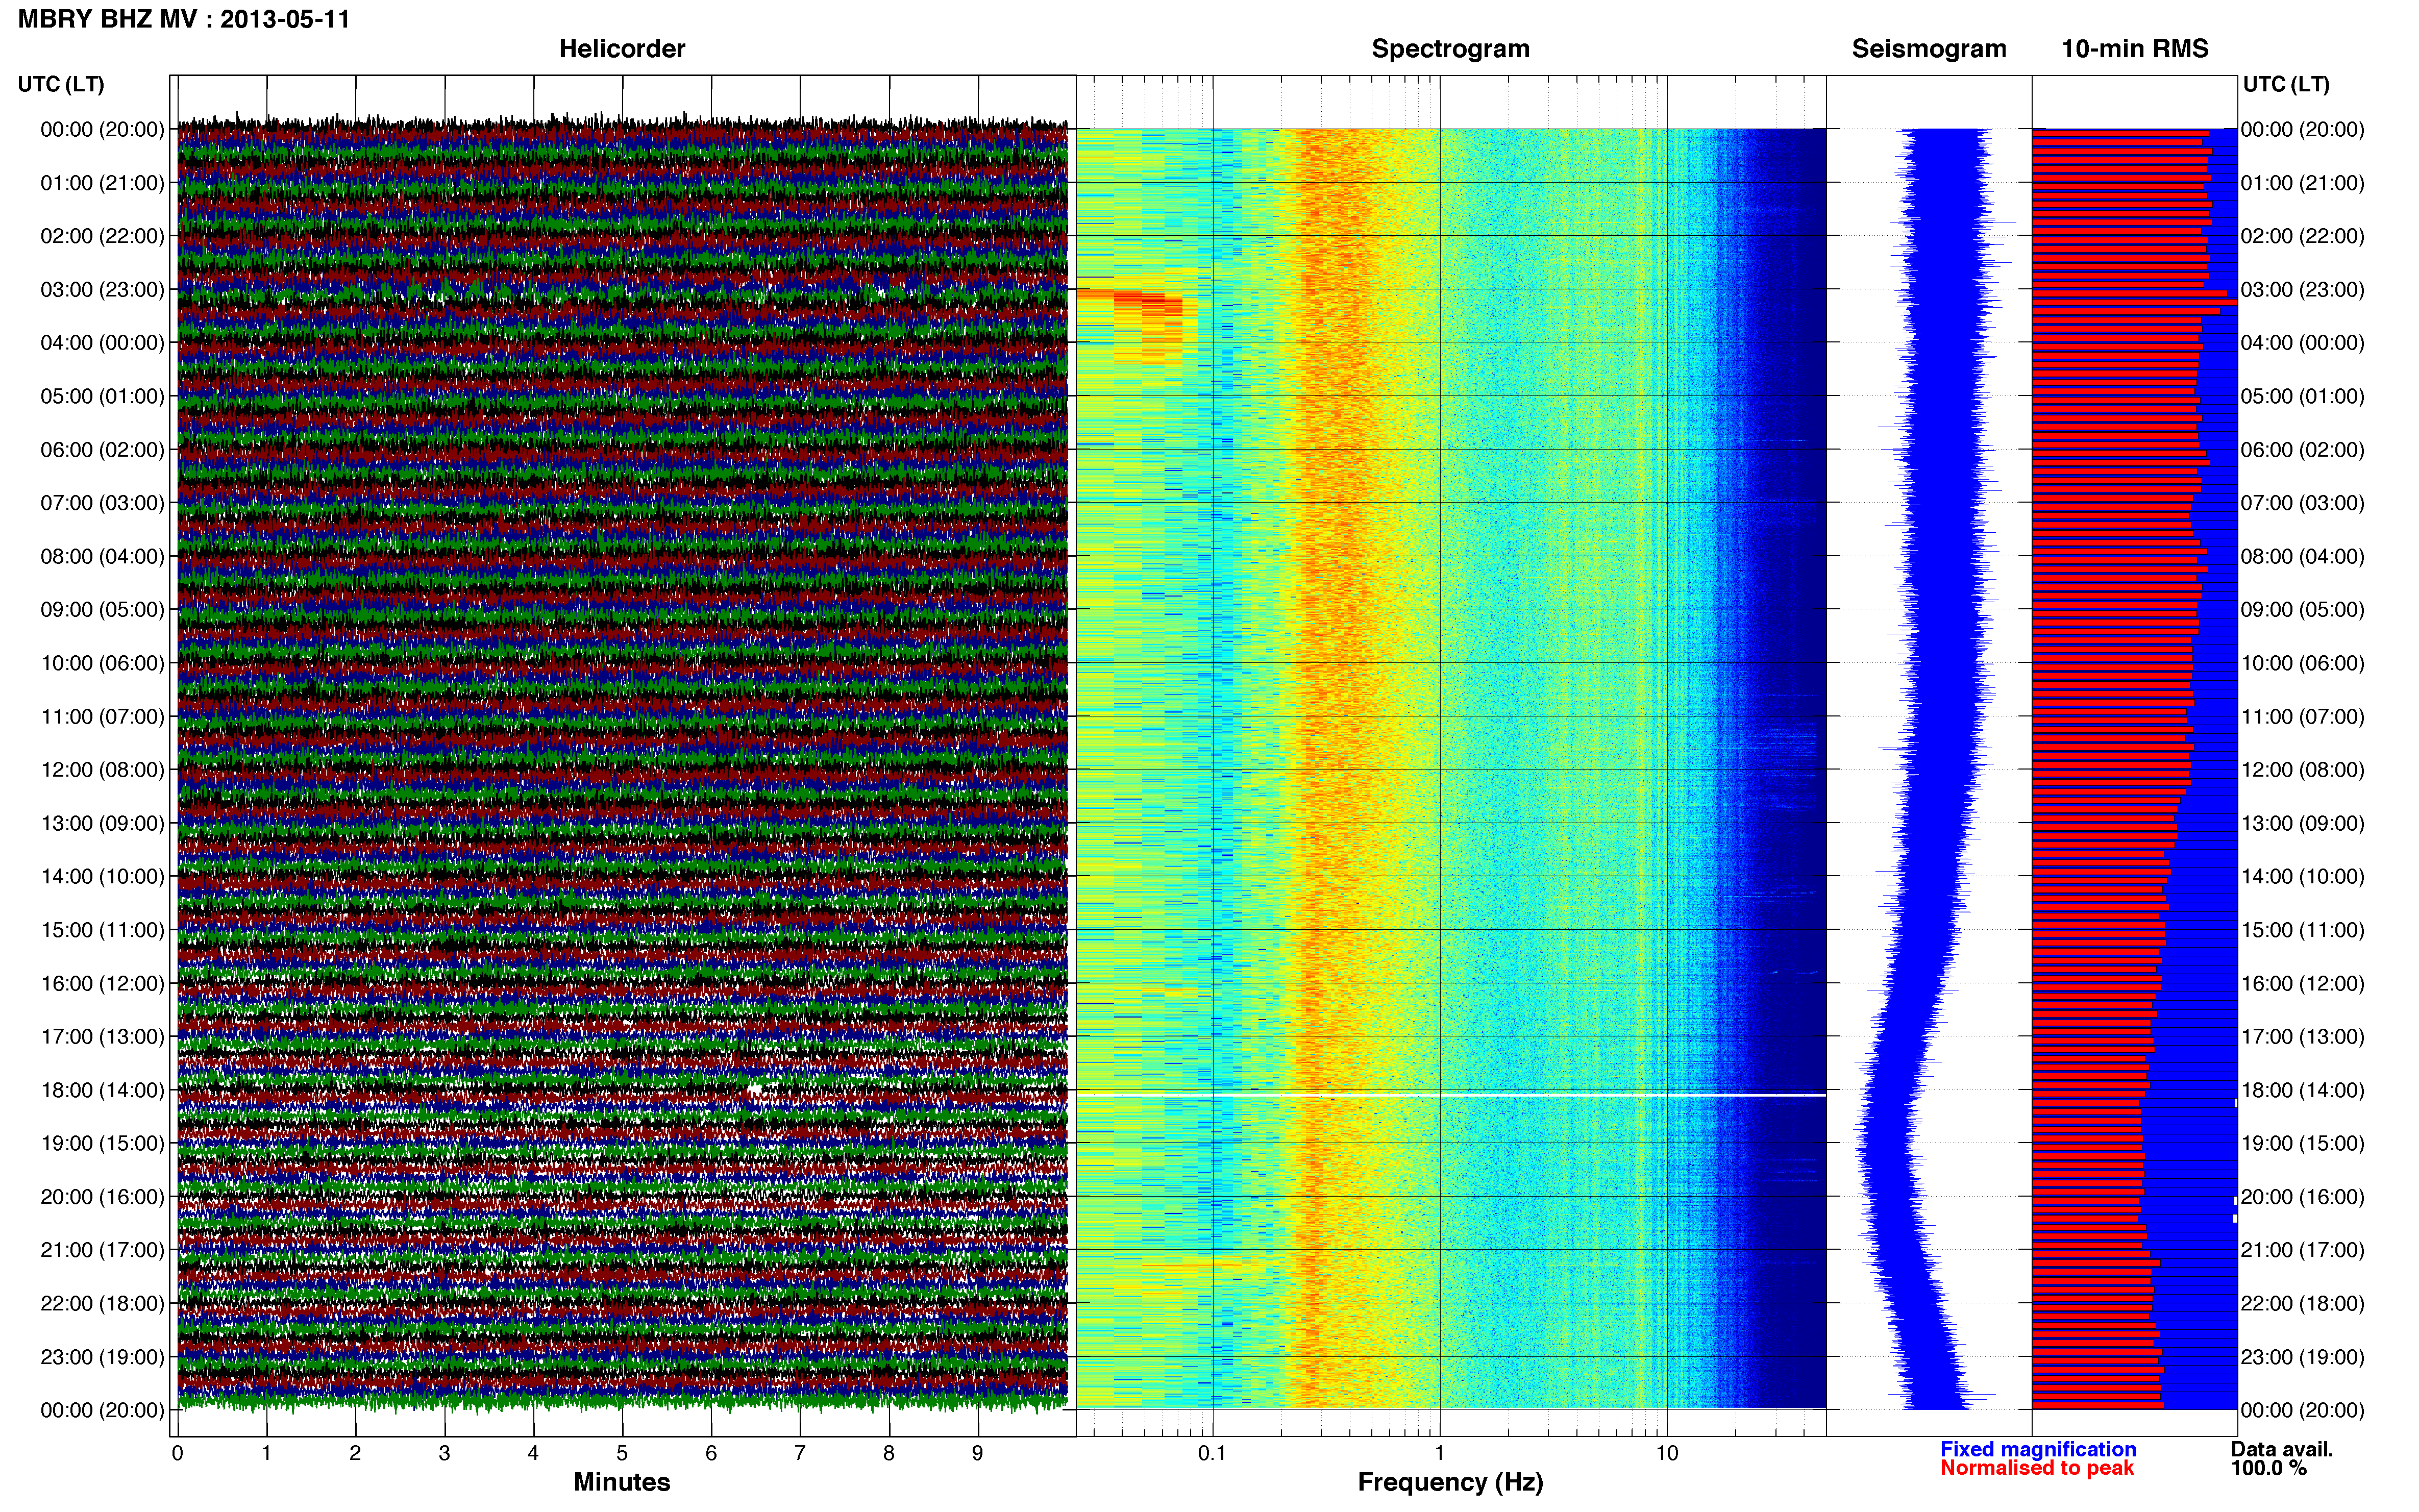This screenshot has height=1512, width=2419.
Task: Click the "100.0 %" data availability value
Action: pyautogui.click(x=2268, y=1468)
